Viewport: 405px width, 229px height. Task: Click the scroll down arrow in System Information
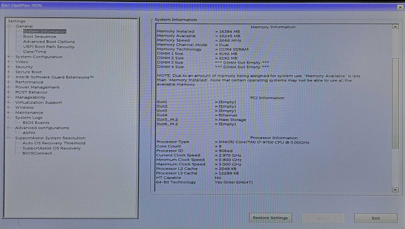[395, 190]
